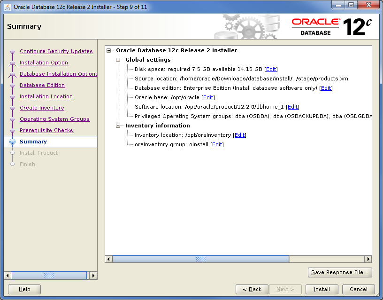Select the Privileged Operating System groups line

click(253, 116)
